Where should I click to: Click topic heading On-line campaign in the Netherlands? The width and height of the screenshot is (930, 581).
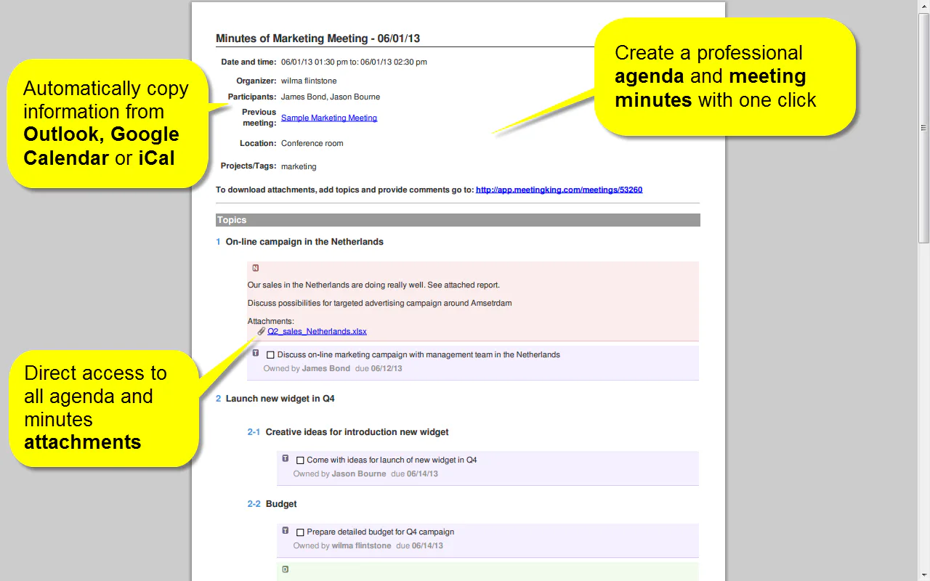(304, 242)
